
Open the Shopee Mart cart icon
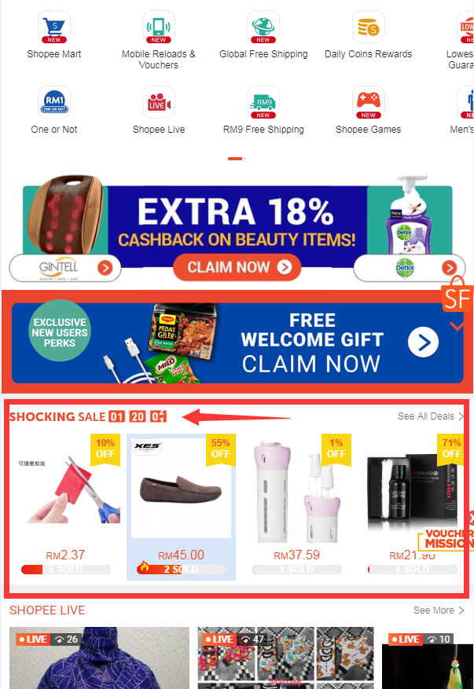54,27
